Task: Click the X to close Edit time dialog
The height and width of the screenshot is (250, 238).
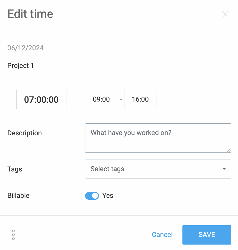Action: pyautogui.click(x=225, y=14)
